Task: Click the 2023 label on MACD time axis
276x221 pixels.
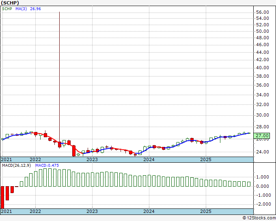Action: [x=92, y=211]
